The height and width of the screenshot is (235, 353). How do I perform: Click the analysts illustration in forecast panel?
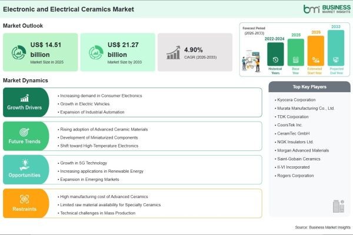pos(251,61)
